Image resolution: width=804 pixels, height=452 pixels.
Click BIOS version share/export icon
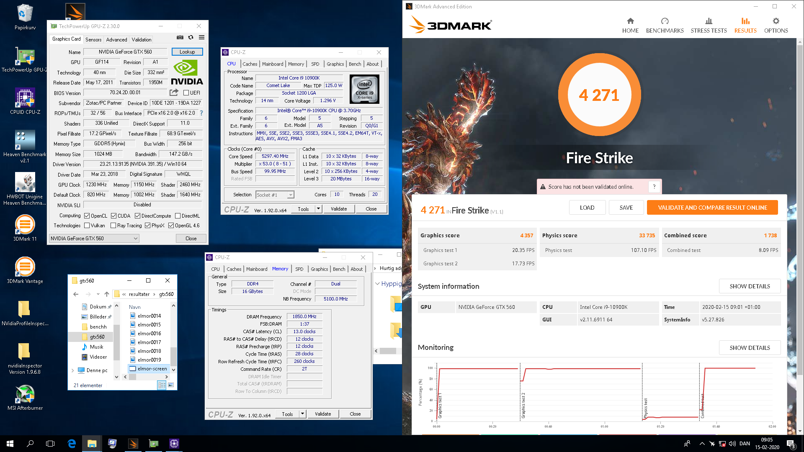click(x=174, y=92)
